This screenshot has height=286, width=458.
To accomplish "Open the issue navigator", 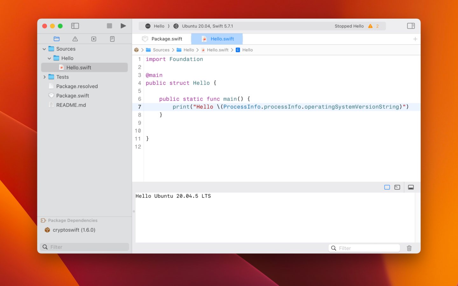I will [x=75, y=39].
